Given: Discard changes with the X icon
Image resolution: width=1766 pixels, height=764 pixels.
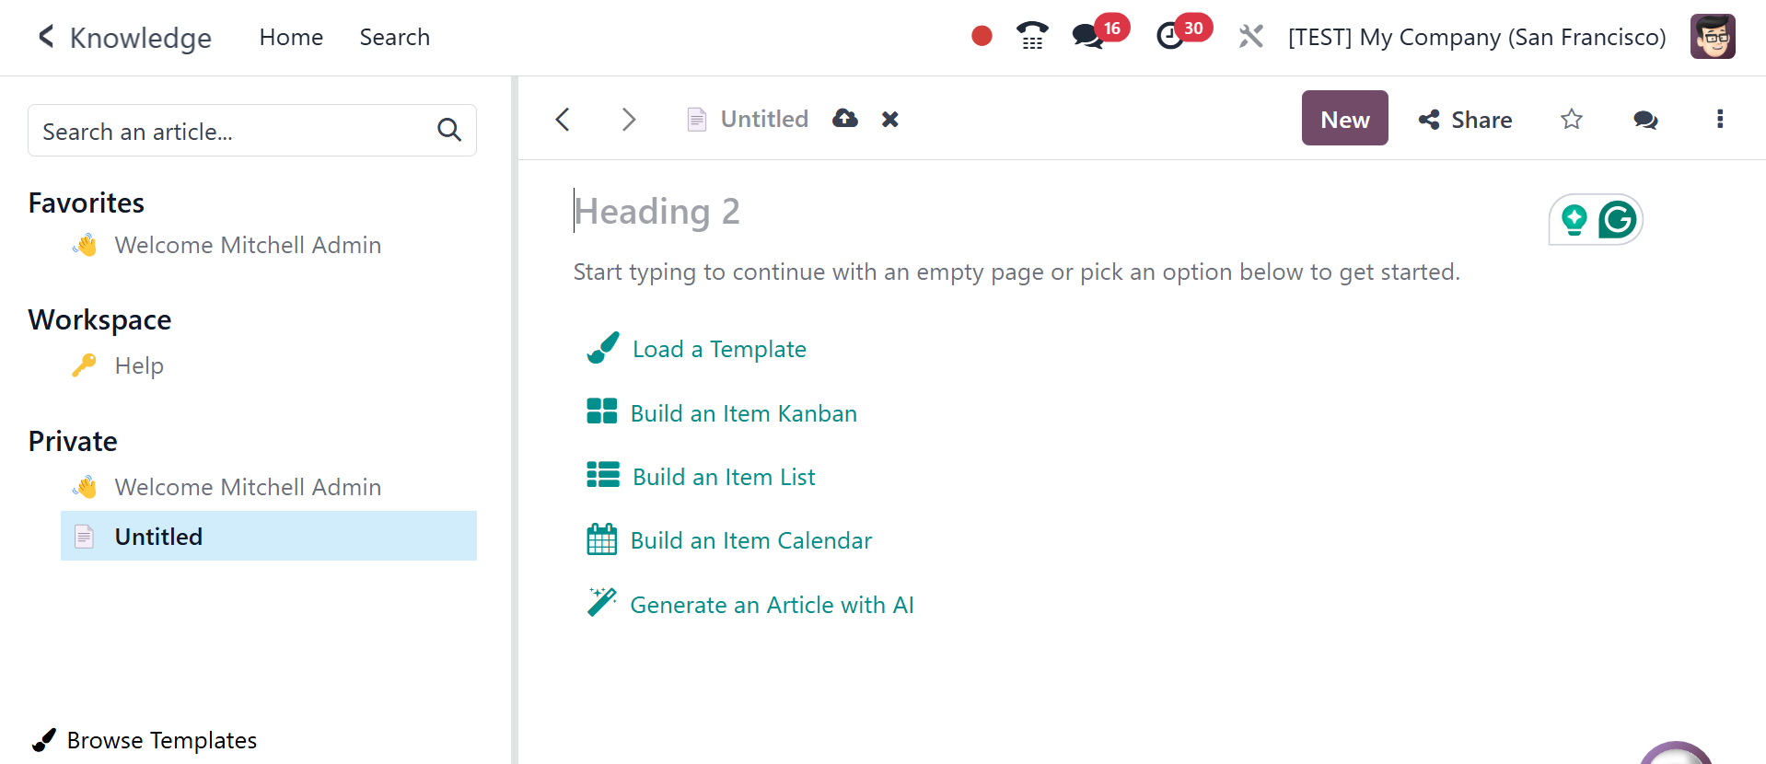Looking at the screenshot, I should pos(889,119).
